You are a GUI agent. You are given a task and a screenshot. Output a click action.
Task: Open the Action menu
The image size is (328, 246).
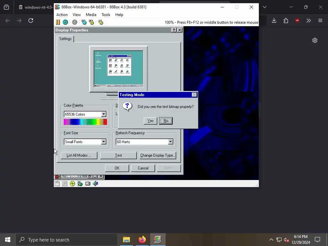62,15
